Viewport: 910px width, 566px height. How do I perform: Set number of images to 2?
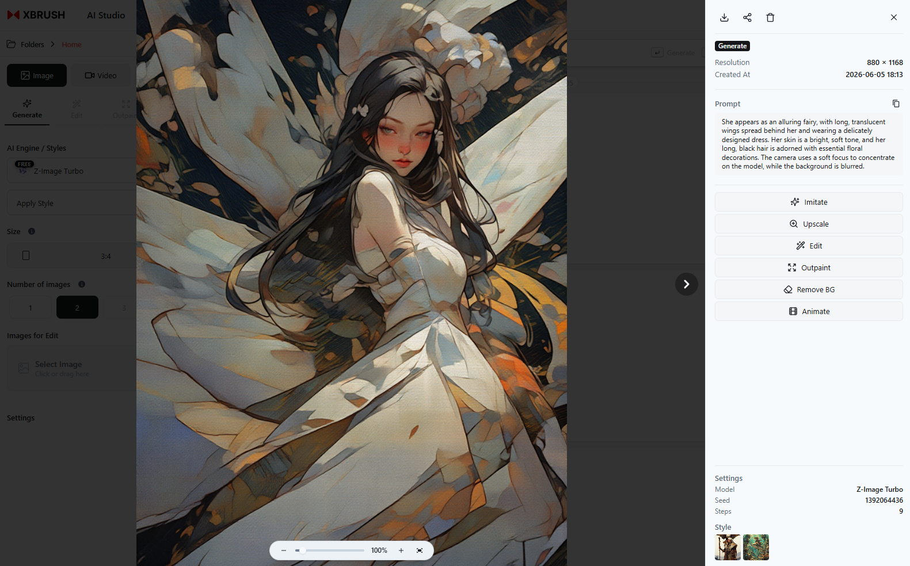tap(77, 308)
